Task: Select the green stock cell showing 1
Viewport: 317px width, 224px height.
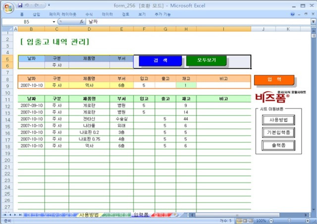Action: pyautogui.click(x=186, y=85)
